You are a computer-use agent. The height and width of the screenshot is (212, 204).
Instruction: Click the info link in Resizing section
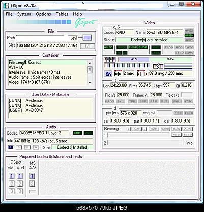pos(189,143)
